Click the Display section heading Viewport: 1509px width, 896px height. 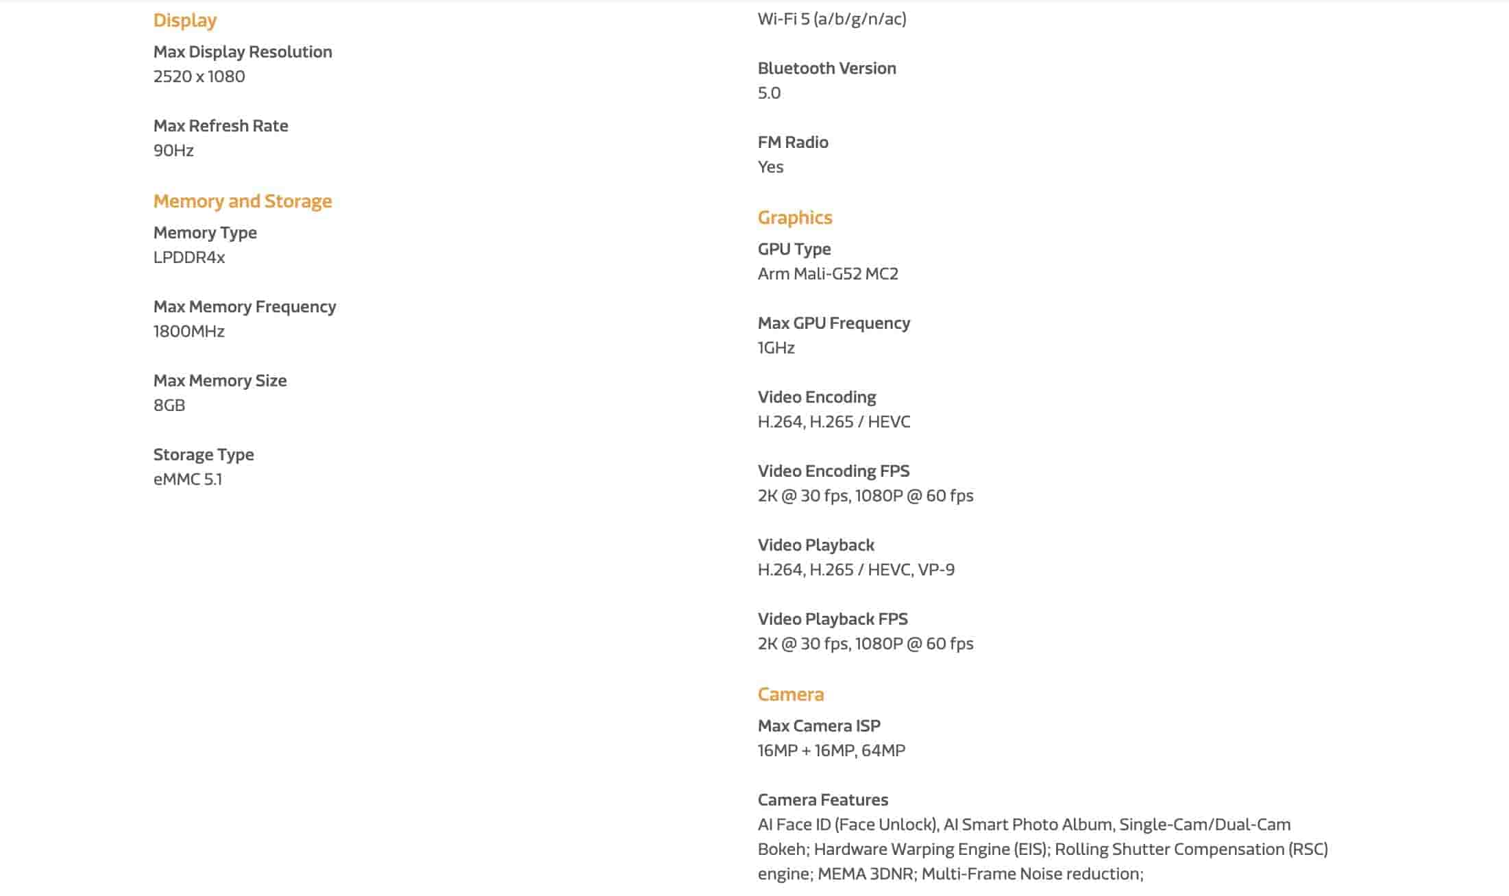tap(185, 21)
